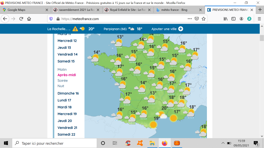The height and width of the screenshot is (148, 264).
Task: Open the orange mail app on taskbar
Action: click(177, 143)
